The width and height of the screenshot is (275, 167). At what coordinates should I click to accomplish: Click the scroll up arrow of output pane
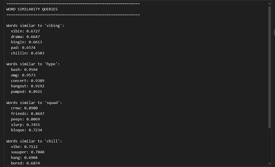pos(269,4)
